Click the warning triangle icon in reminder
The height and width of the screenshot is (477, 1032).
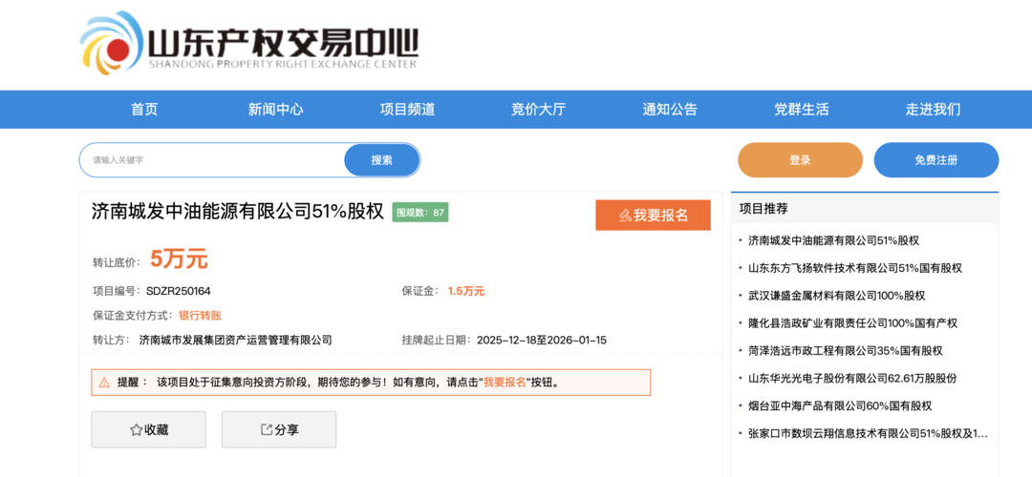pyautogui.click(x=104, y=383)
